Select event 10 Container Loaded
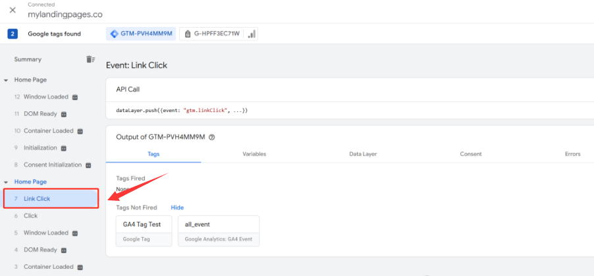Screen dimensions: 594x276 pos(48,131)
